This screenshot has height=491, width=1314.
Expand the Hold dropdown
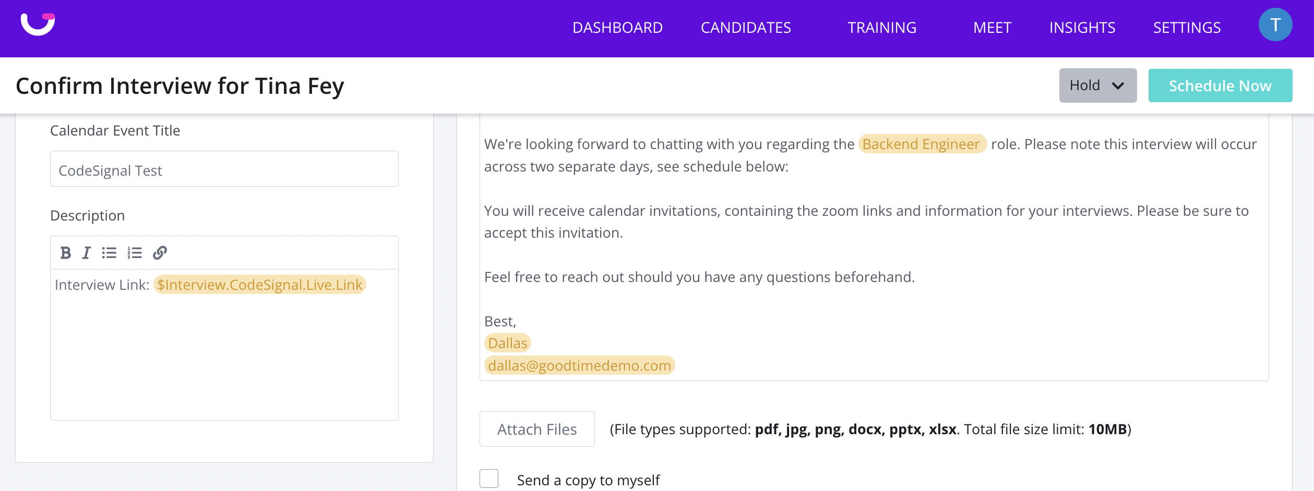[x=1097, y=85]
